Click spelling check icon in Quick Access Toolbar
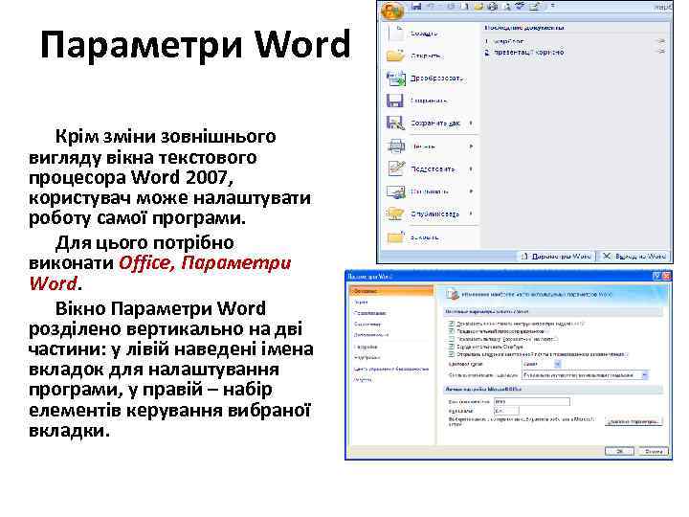The height and width of the screenshot is (517, 689). 521,7
